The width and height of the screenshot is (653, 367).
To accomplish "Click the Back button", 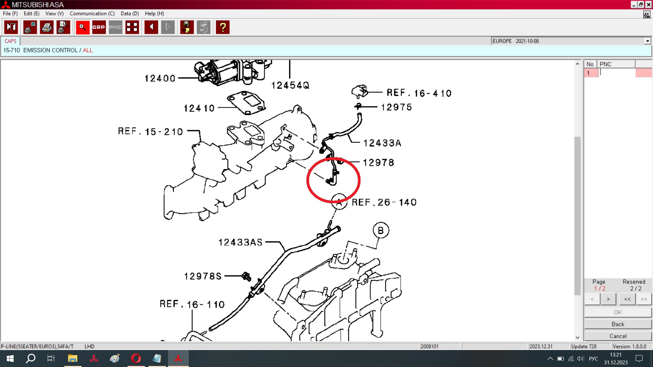I will tap(618, 324).
